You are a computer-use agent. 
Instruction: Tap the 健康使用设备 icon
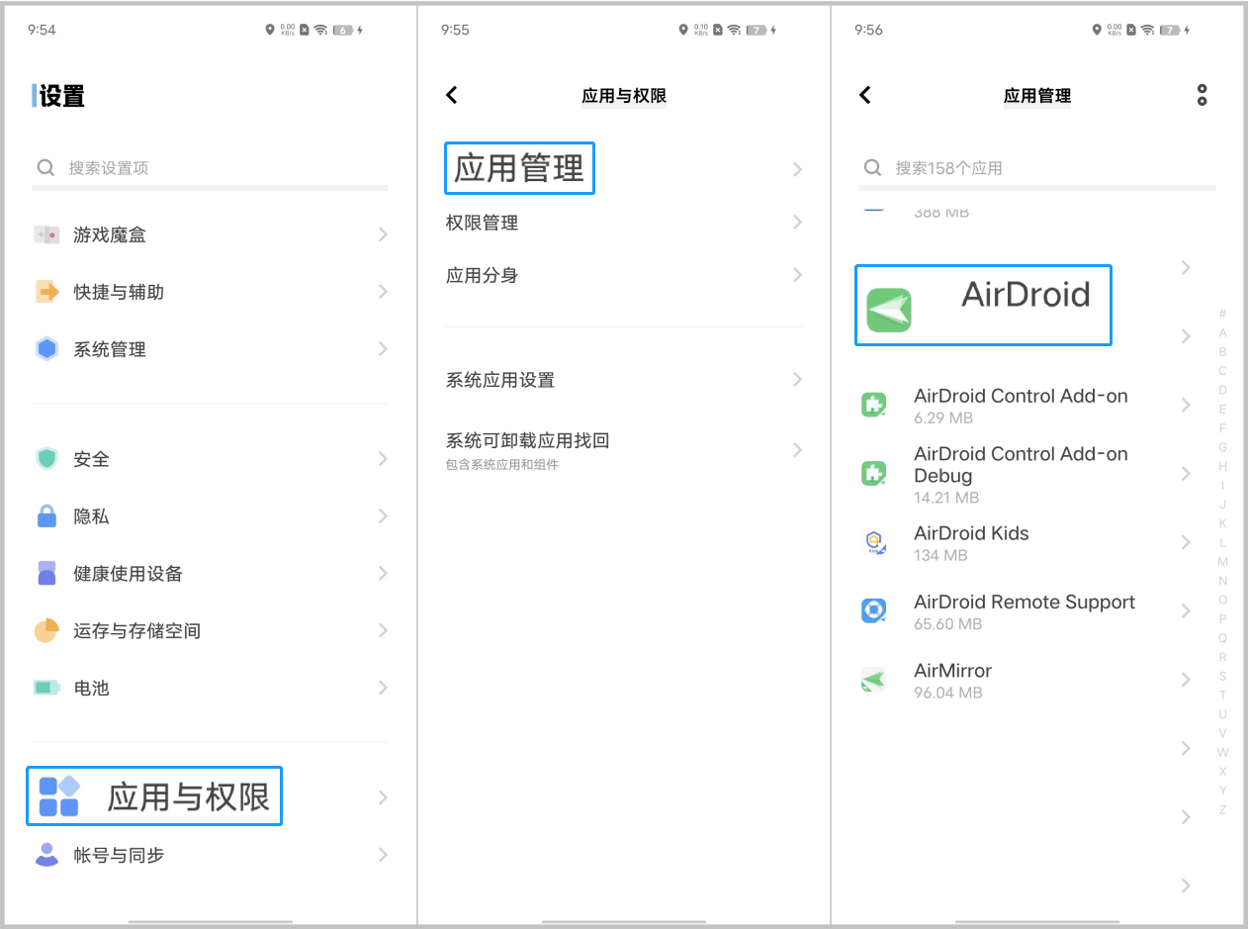[x=46, y=574]
